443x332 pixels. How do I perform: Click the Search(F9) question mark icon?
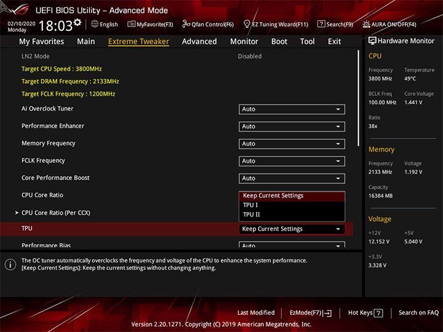click(x=321, y=24)
